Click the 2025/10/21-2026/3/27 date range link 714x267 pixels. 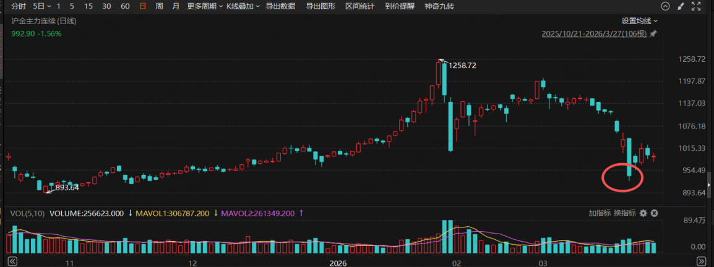[x=594, y=34]
